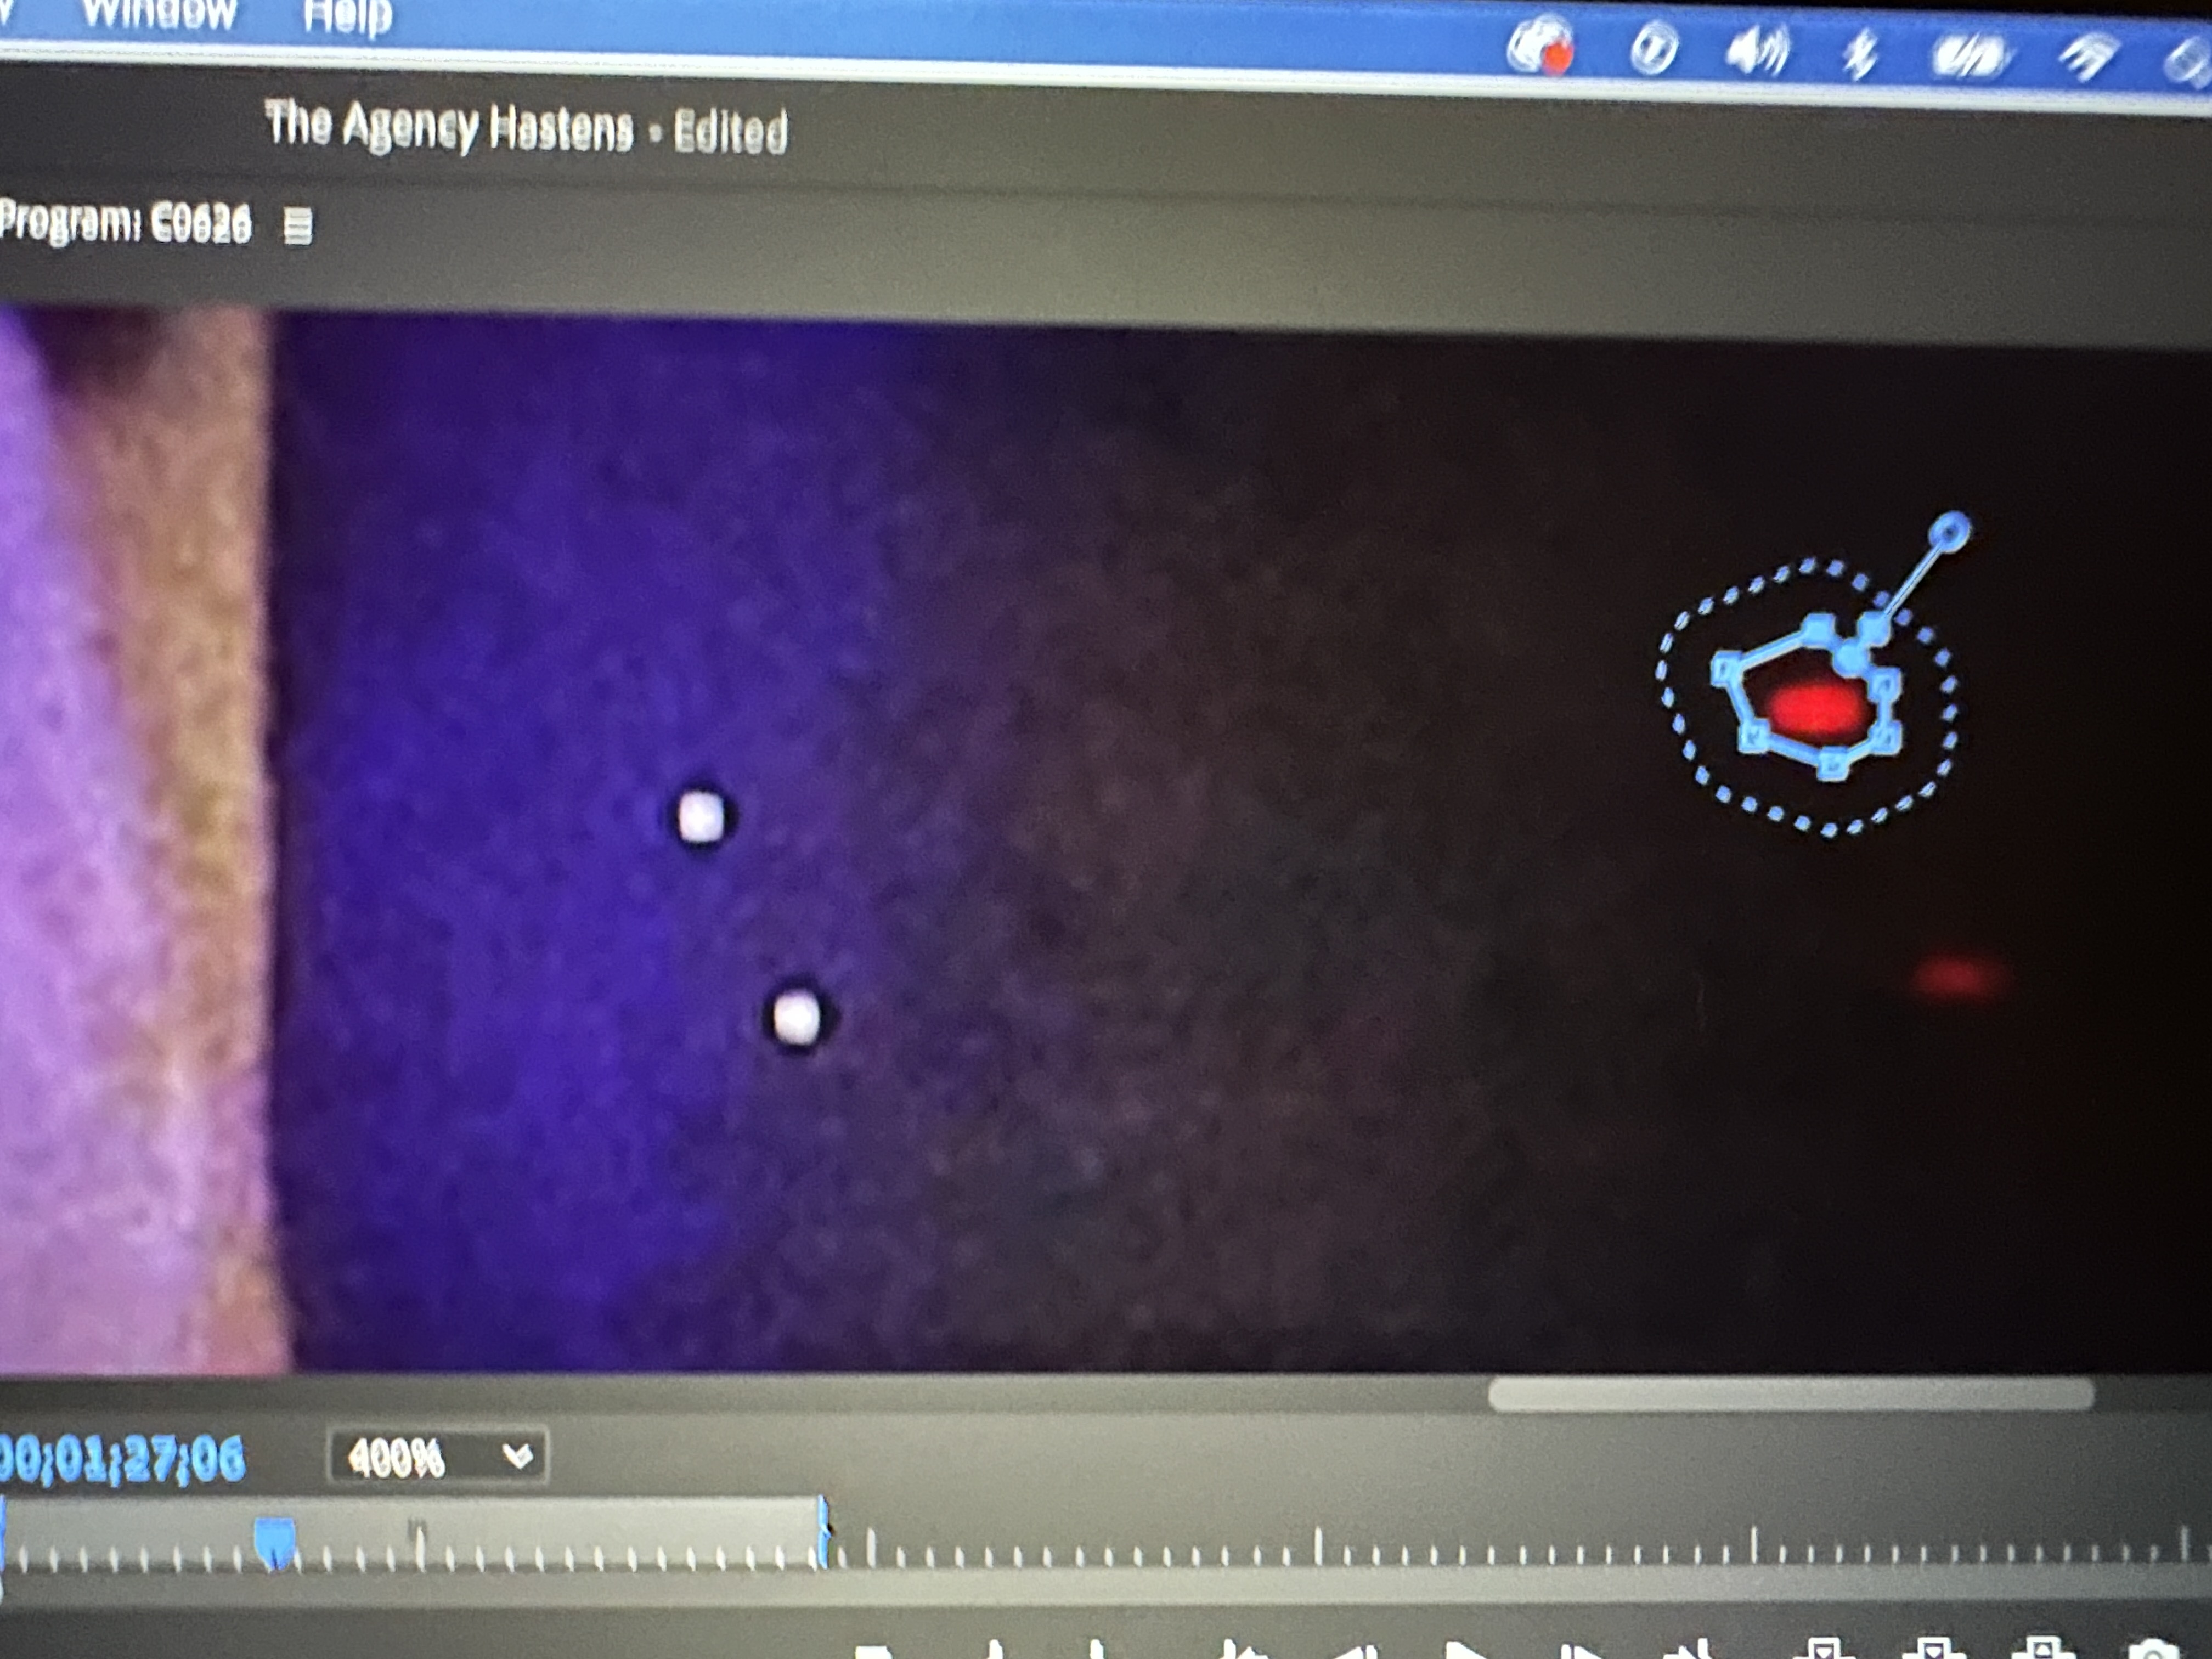Click the 00;01;27;06 playhead timecode
This screenshot has width=2212, height=1659.
[121, 1459]
